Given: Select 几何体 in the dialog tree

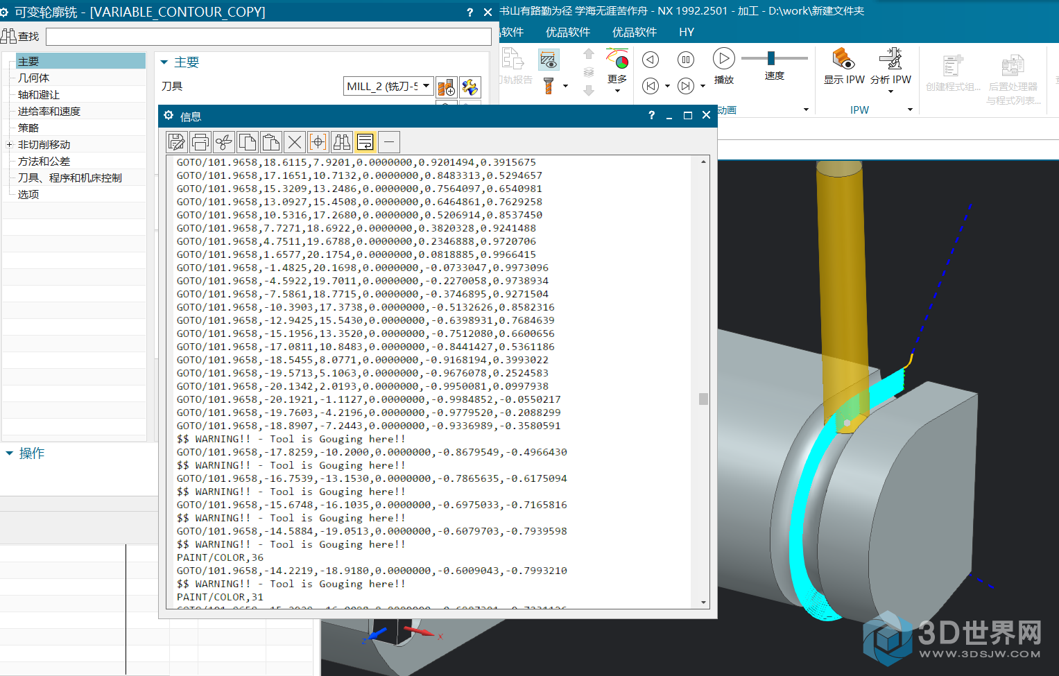Looking at the screenshot, I should (33, 78).
